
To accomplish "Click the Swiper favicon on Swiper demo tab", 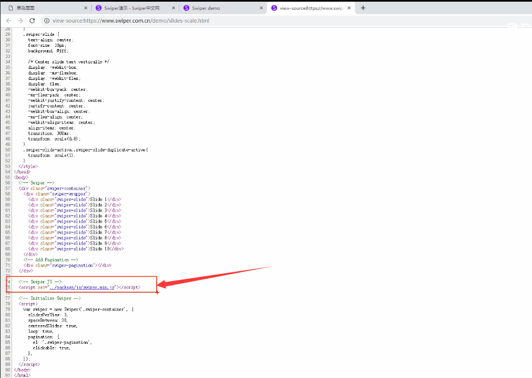I will tap(187, 8).
